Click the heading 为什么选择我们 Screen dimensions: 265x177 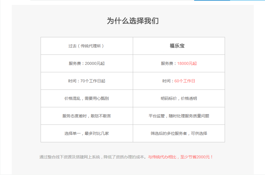133,21
